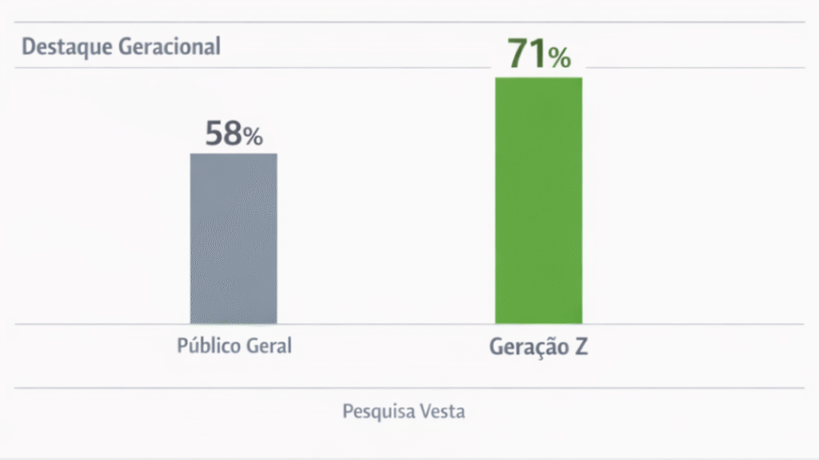Click the topmost horizontal line above title
The height and width of the screenshot is (460, 819).
pyautogui.click(x=409, y=22)
